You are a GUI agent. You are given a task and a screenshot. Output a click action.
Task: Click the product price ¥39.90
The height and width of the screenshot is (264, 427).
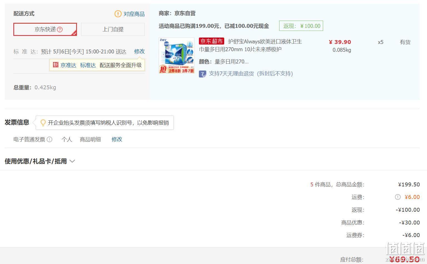[x=340, y=42]
